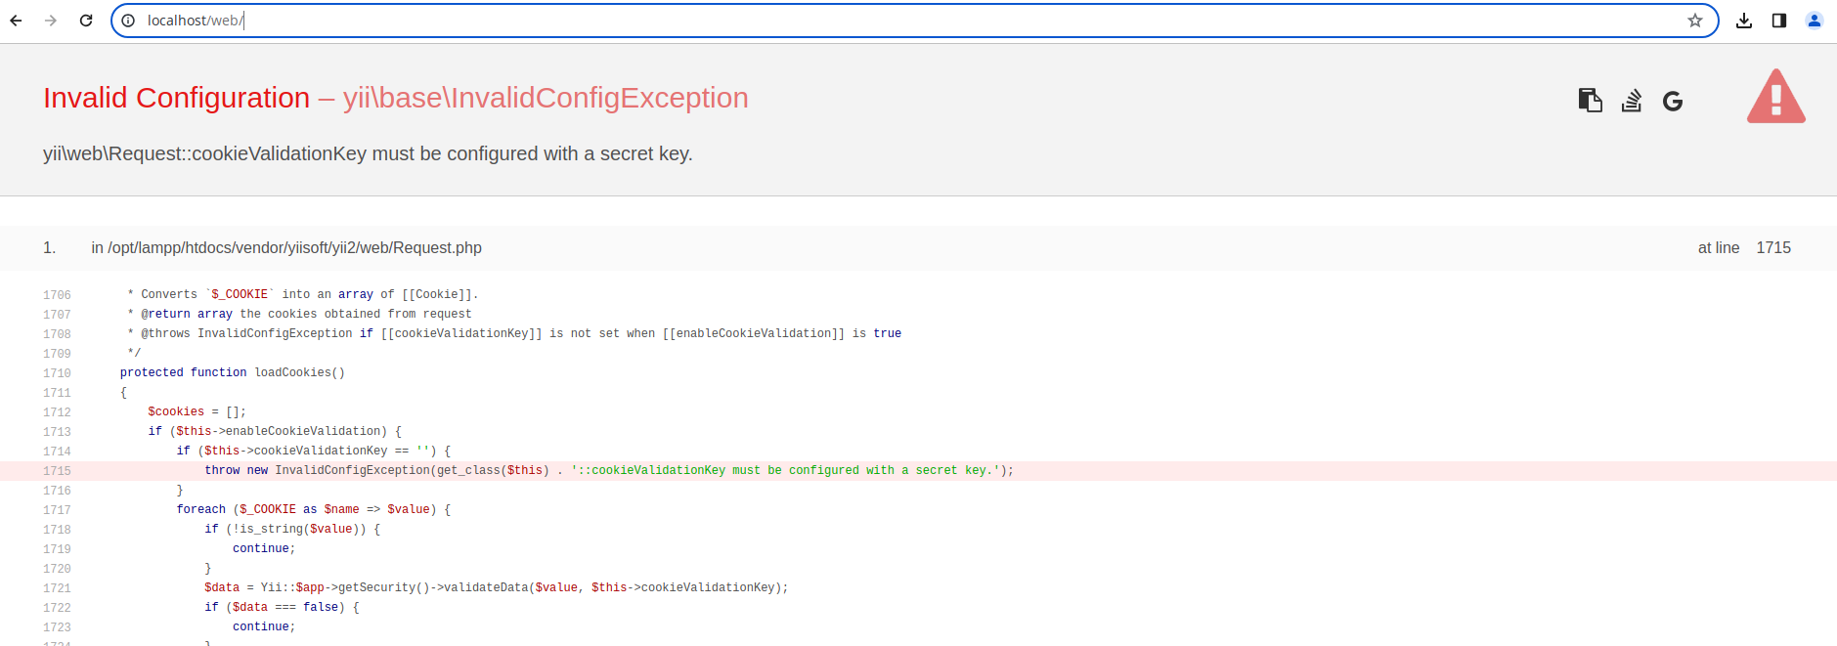Bookmark this page with star icon
The width and height of the screenshot is (1837, 646).
pos(1695,21)
